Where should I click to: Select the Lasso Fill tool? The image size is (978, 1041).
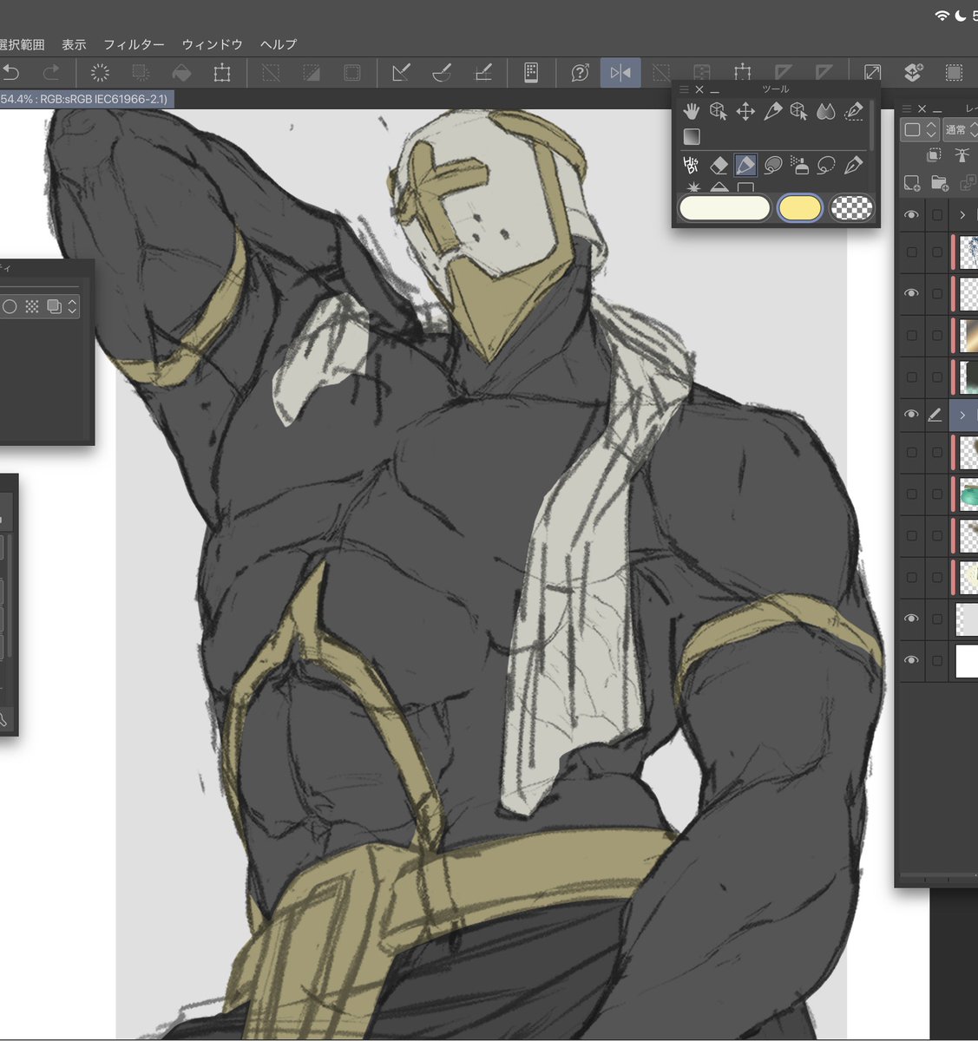click(772, 165)
